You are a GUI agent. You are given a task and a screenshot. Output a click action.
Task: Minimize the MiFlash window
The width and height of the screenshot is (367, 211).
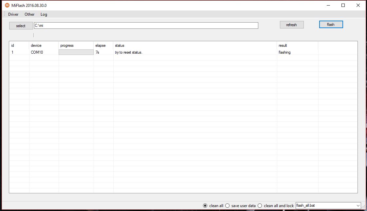pyautogui.click(x=328, y=5)
